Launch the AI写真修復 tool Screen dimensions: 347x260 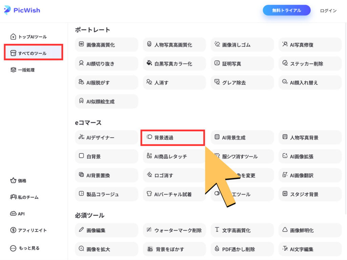(310, 45)
